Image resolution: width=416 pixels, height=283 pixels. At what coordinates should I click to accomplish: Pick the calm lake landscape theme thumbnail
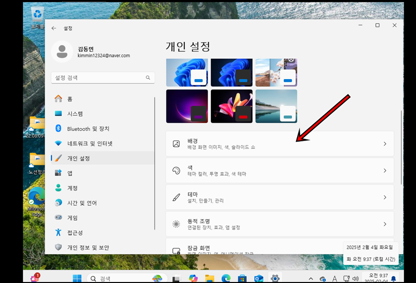click(276, 106)
